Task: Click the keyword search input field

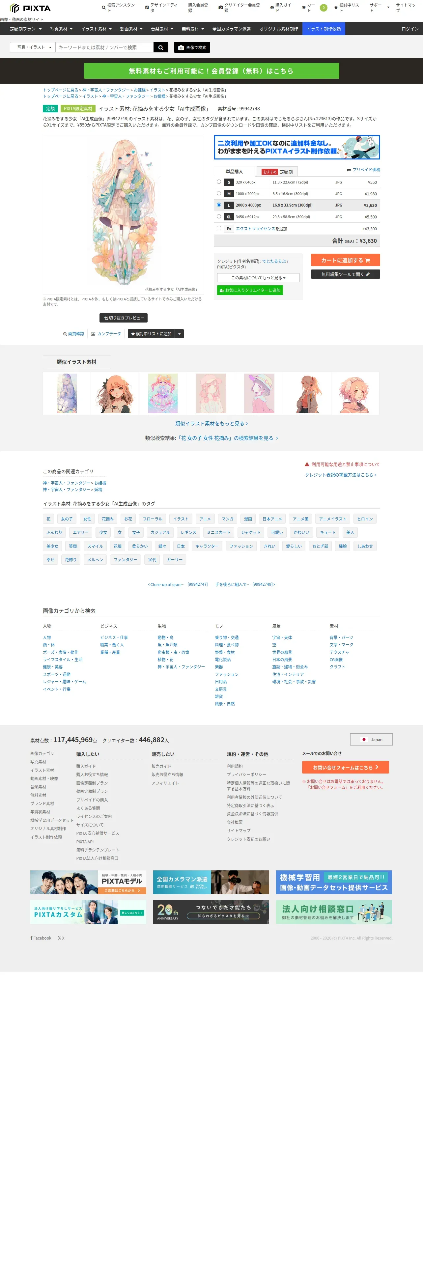Action: click(104, 47)
